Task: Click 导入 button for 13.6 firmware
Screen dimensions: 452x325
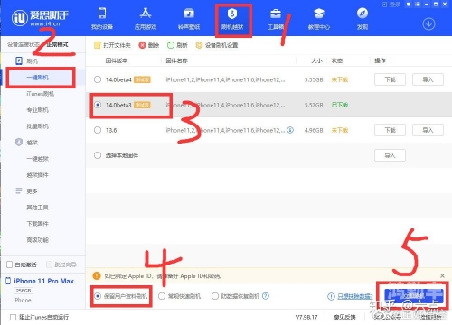Action: coord(428,130)
